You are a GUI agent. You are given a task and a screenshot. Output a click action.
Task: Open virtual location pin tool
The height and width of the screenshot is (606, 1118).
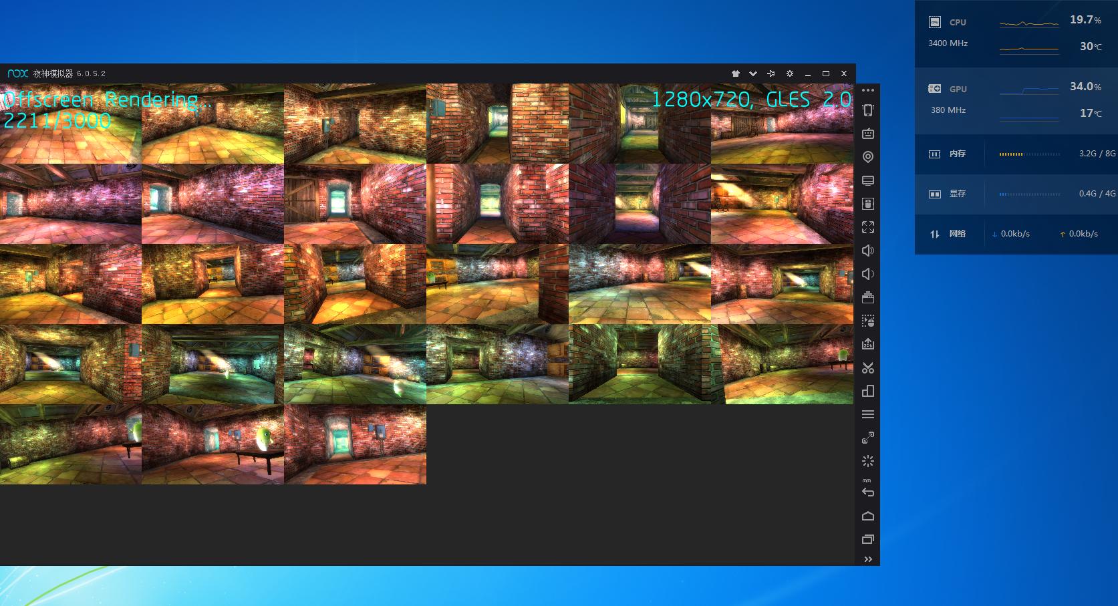coord(867,157)
